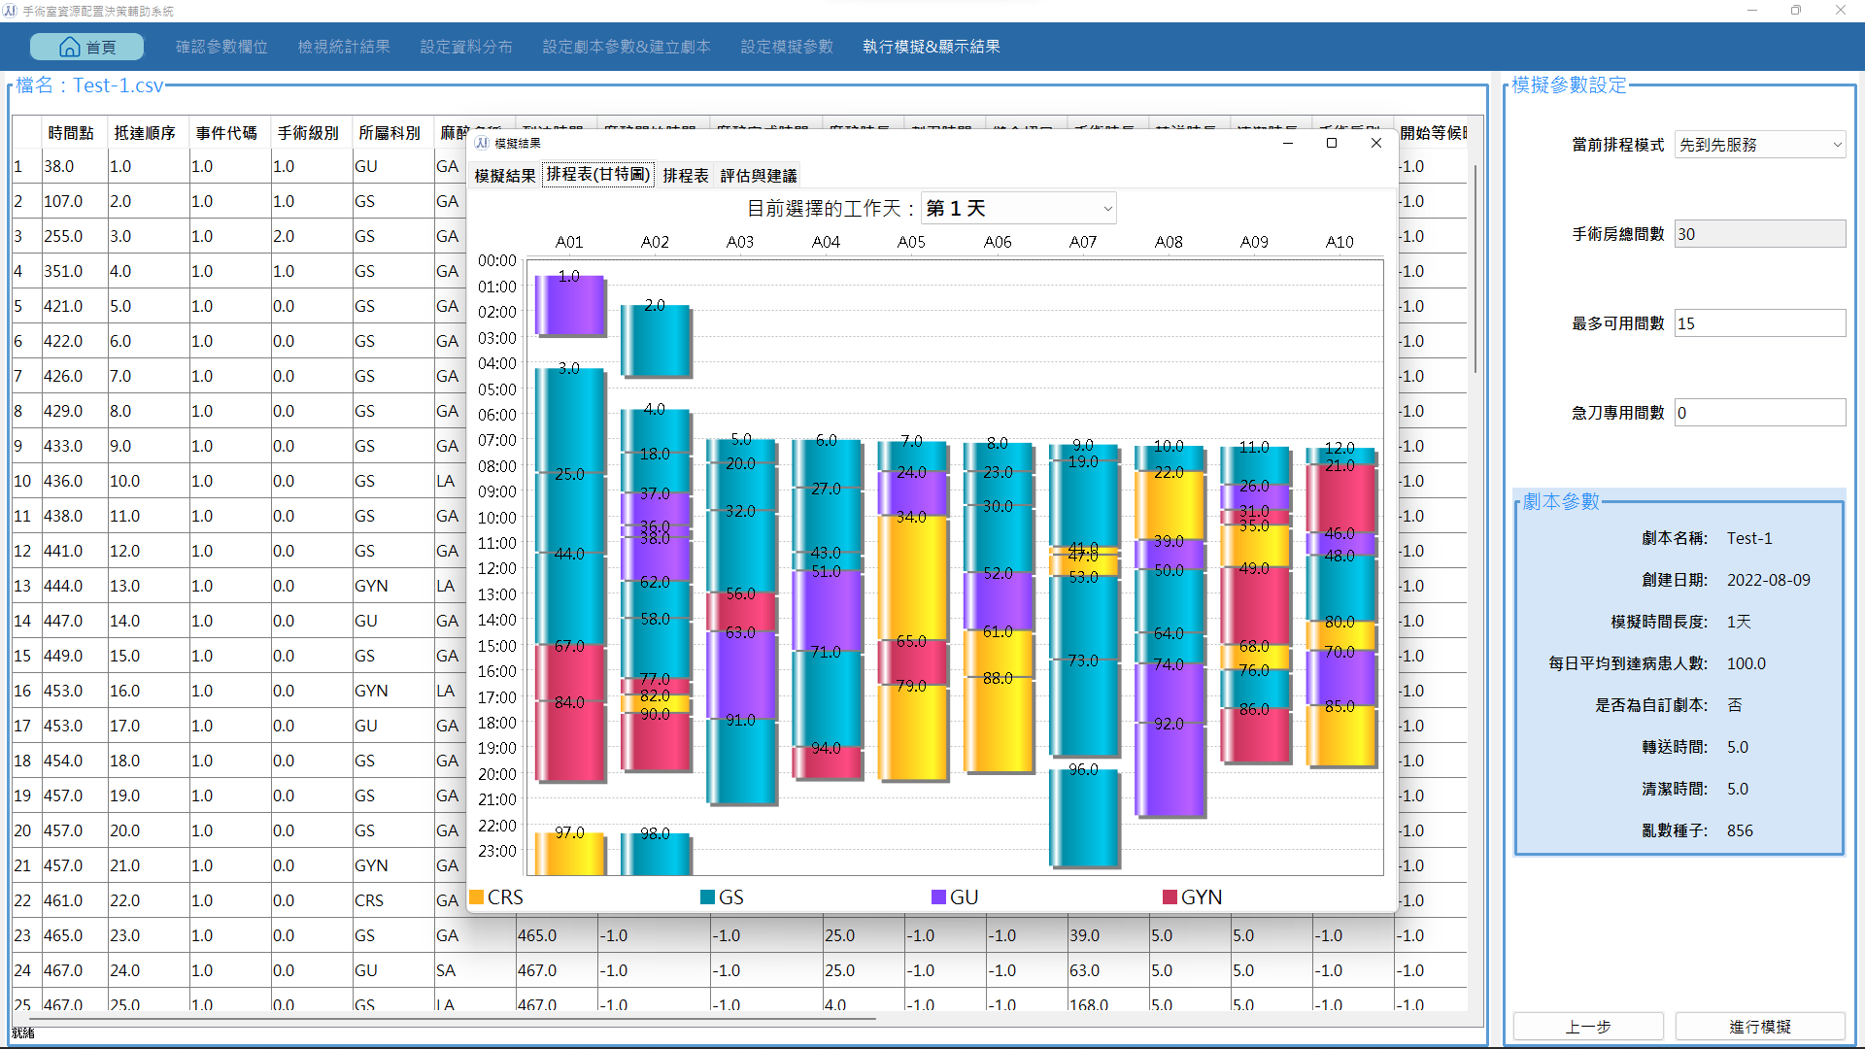Maximize the 模擬結果 dialog window
Viewport: 1865px width, 1049px height.
click(x=1332, y=143)
